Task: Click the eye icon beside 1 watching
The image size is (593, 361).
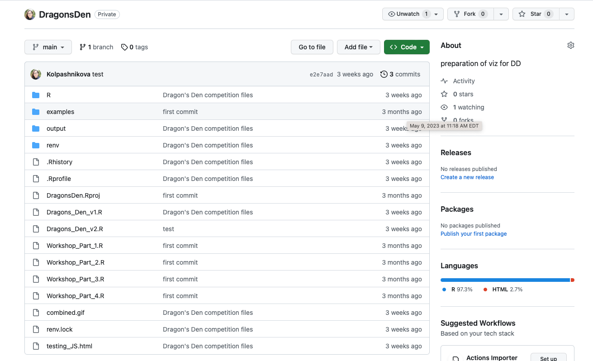Action: point(444,107)
